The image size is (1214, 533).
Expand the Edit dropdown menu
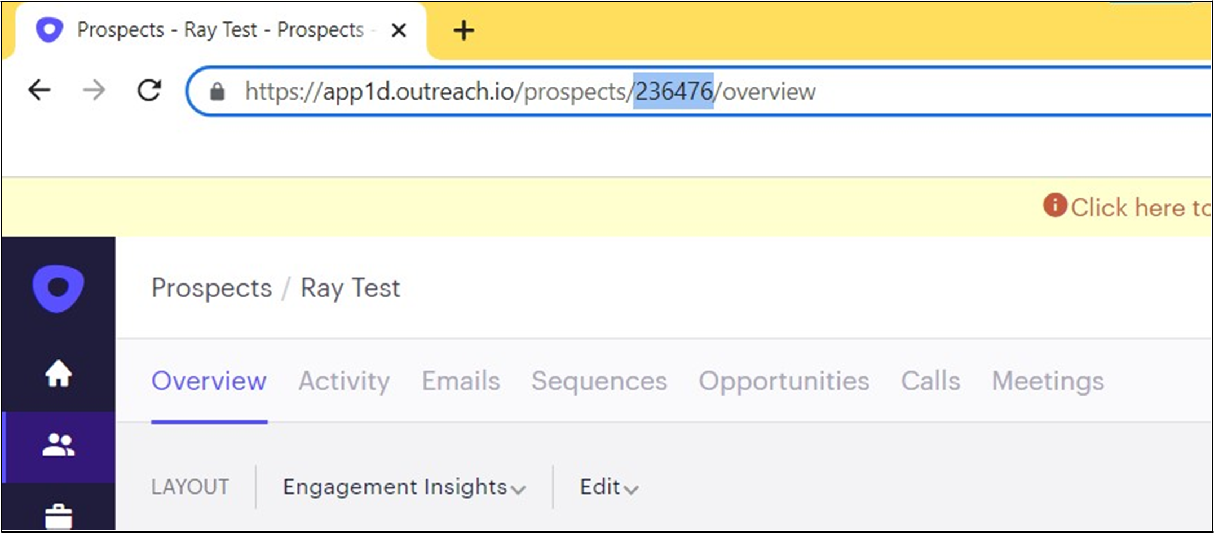pos(607,487)
